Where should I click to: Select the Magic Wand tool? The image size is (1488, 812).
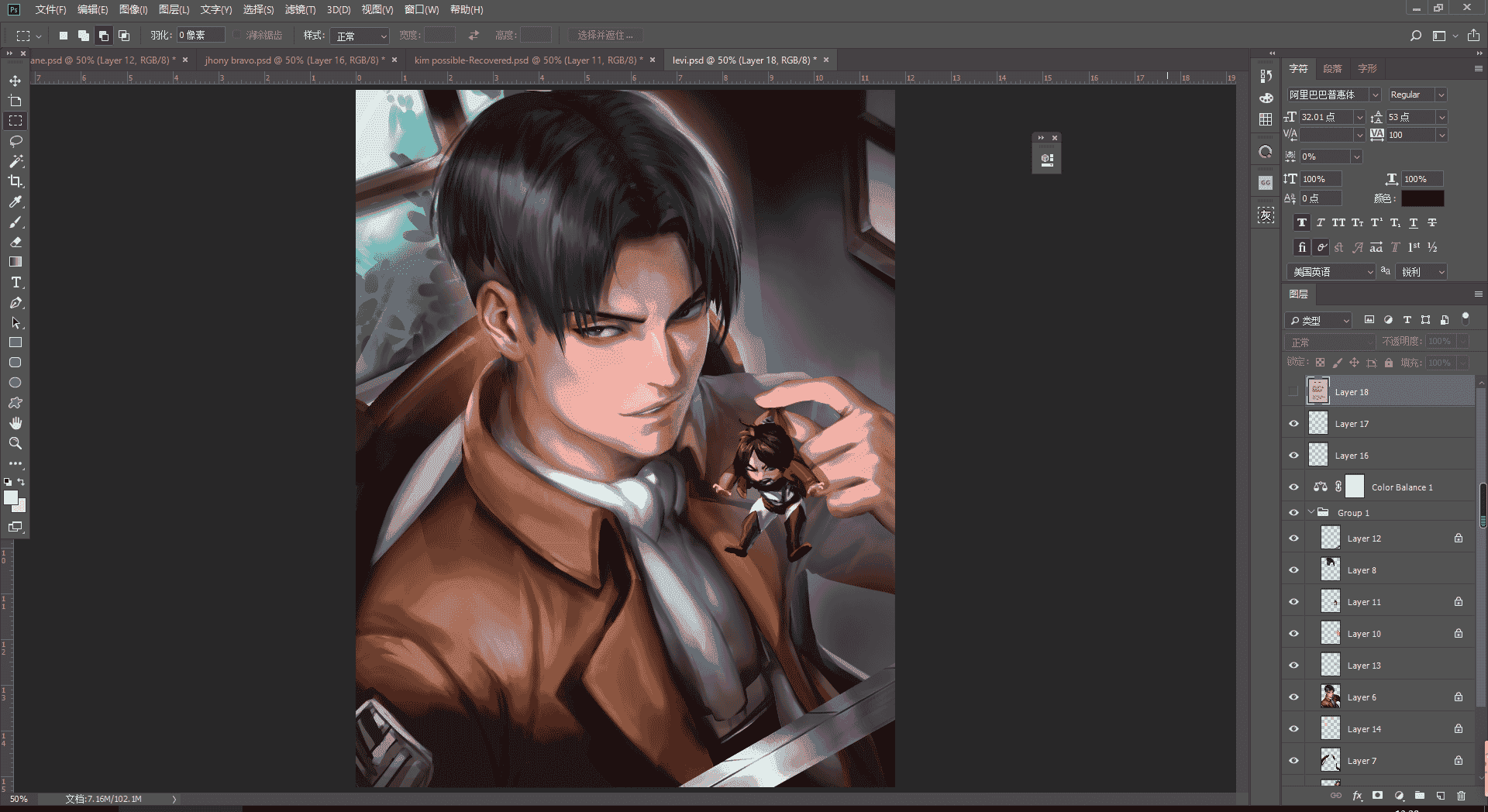click(x=15, y=161)
